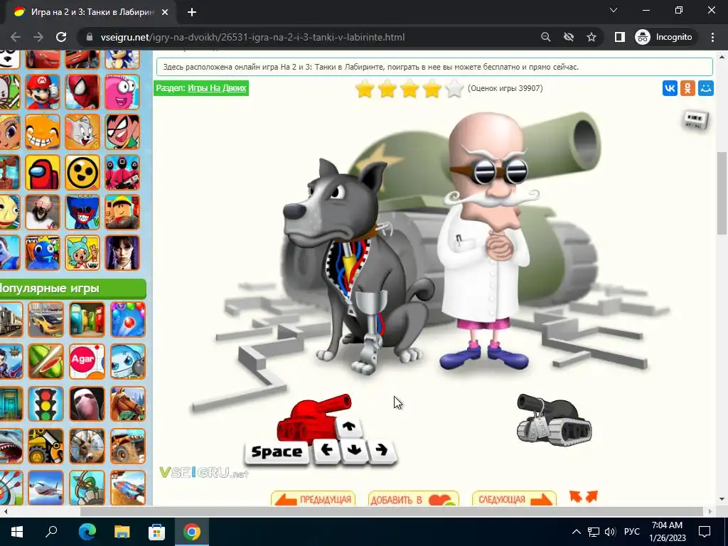Open the volume control in tray
728x546 pixels.
click(x=610, y=532)
